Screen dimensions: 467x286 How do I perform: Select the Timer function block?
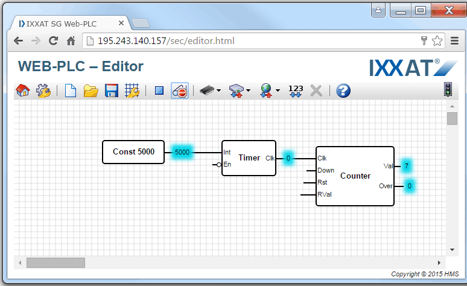[x=249, y=158]
